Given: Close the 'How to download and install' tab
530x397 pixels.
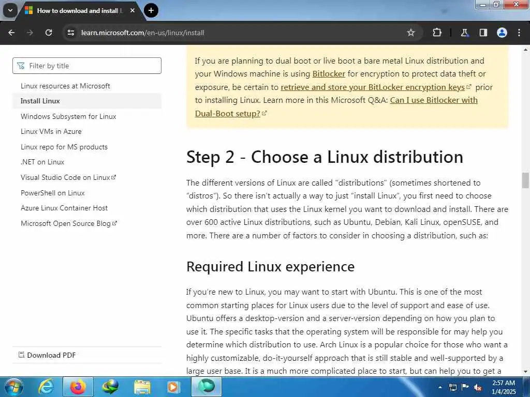Looking at the screenshot, I should (132, 10).
